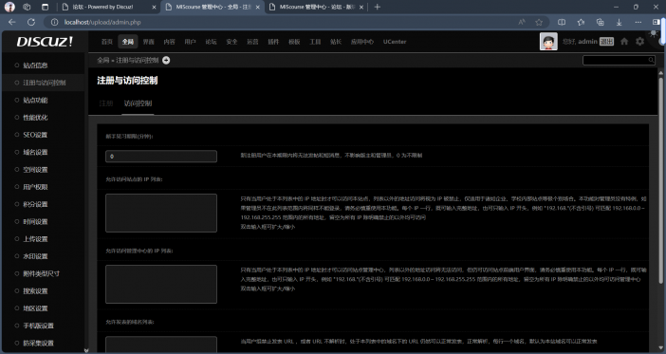Screen dimensions: 666x354
Task: Open the 运营 top menu
Action: (x=252, y=42)
